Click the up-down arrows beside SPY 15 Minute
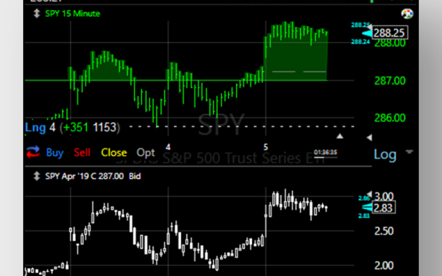442x276 pixels. (37, 13)
